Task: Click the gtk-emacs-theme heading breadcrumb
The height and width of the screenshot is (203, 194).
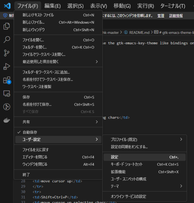Action: pyautogui.click(x=176, y=32)
